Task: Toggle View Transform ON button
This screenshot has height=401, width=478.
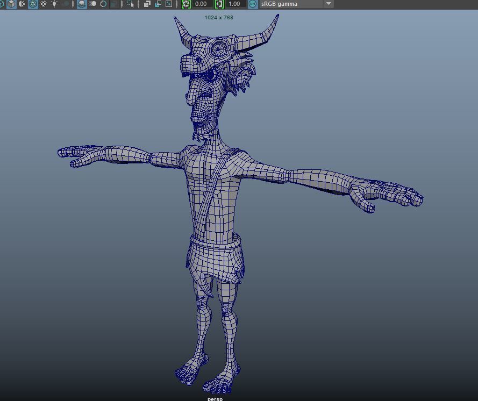Action: tap(252, 4)
